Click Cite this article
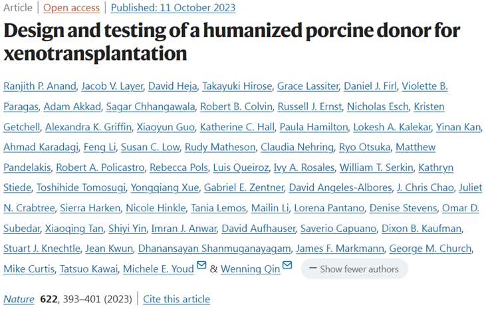 point(176,299)
